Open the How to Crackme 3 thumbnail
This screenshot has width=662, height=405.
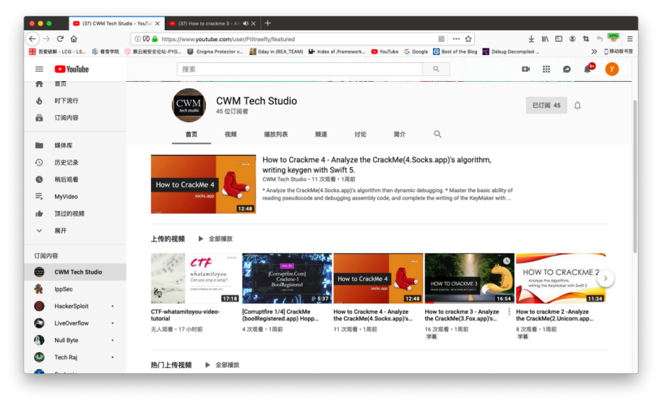coord(469,278)
